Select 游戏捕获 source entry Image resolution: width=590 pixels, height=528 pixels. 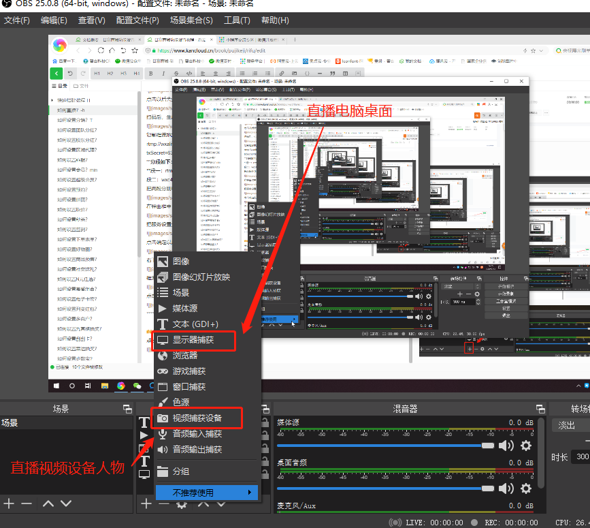pos(208,371)
